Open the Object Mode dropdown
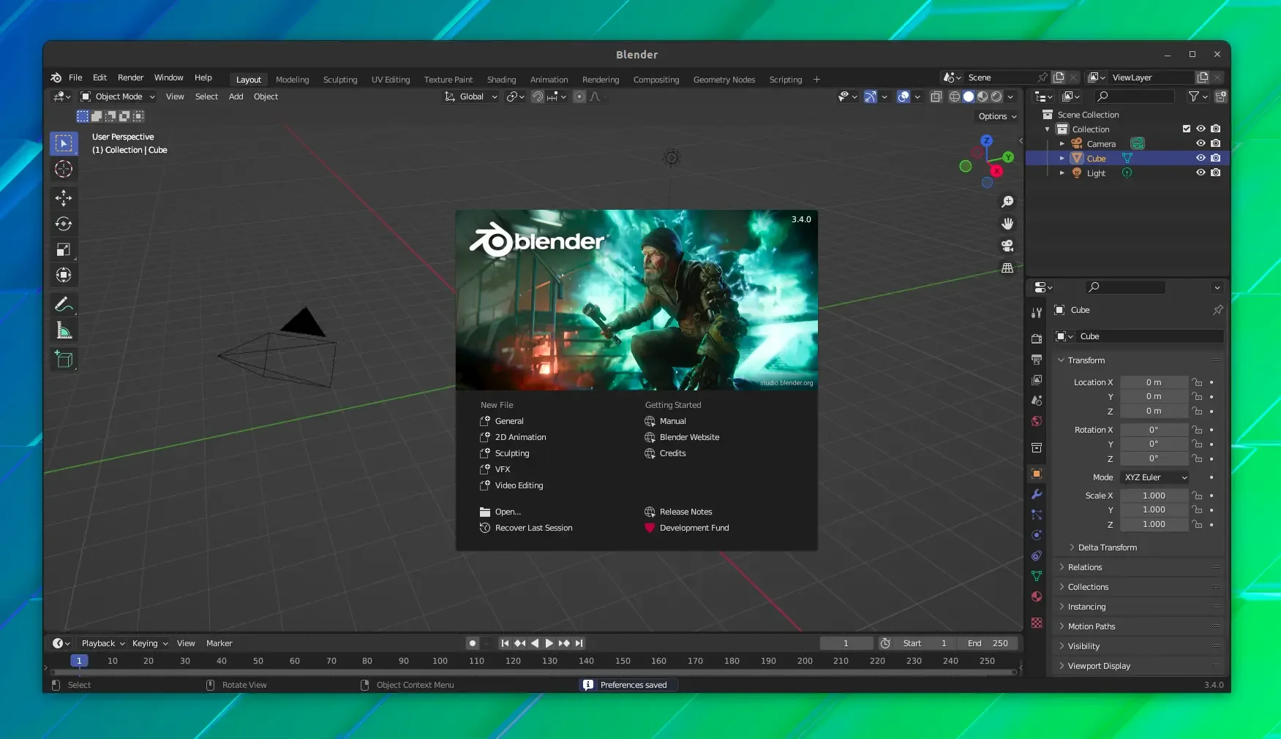1281x739 pixels. tap(118, 96)
